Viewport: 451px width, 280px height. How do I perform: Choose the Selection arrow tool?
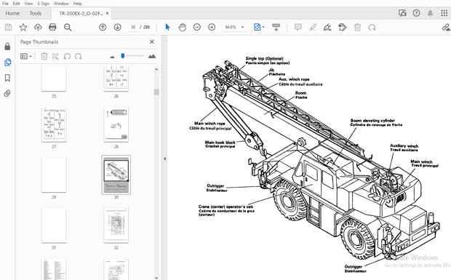[x=167, y=28]
